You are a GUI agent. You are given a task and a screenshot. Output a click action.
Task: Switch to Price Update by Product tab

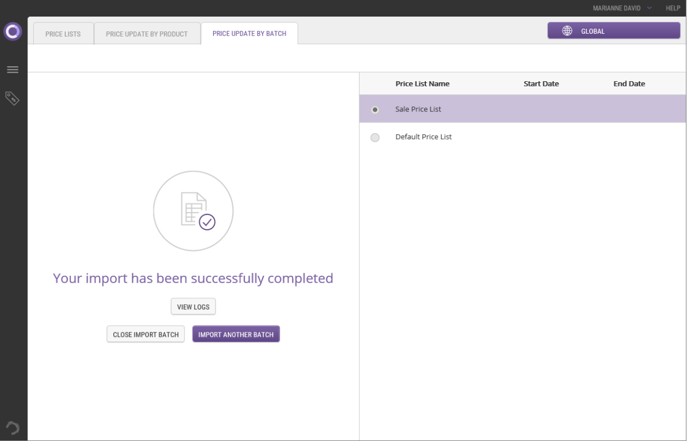147,34
